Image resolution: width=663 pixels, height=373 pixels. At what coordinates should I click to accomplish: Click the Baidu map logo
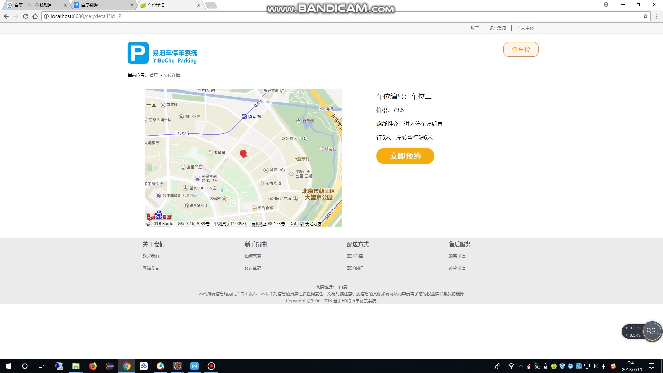[x=158, y=216]
